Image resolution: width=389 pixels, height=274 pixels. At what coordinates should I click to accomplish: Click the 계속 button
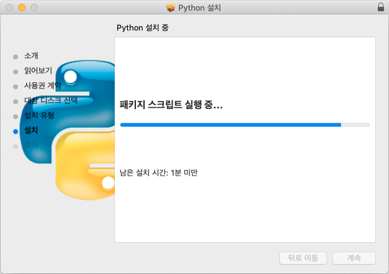tap(353, 258)
